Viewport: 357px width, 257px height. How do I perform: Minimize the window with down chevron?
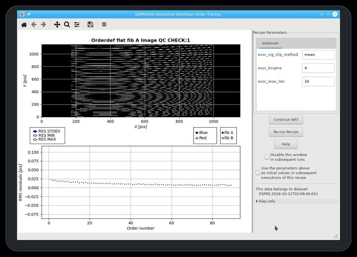[x=321, y=14]
